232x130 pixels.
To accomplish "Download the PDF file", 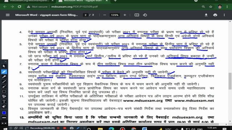I will [x=206, y=15].
